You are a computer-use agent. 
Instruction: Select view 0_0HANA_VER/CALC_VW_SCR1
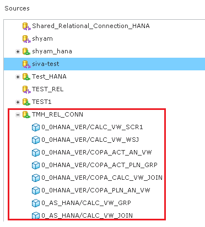tap(92, 127)
